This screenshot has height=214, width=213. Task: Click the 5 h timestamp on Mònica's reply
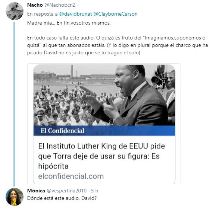pos(95,191)
